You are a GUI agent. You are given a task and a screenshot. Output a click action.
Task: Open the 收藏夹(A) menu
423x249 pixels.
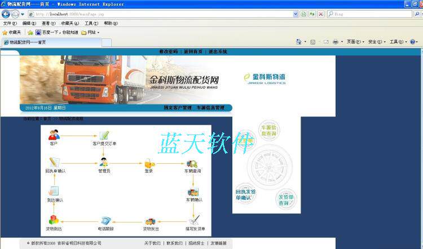pos(70,24)
